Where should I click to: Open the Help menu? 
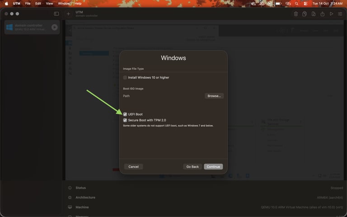78,4
